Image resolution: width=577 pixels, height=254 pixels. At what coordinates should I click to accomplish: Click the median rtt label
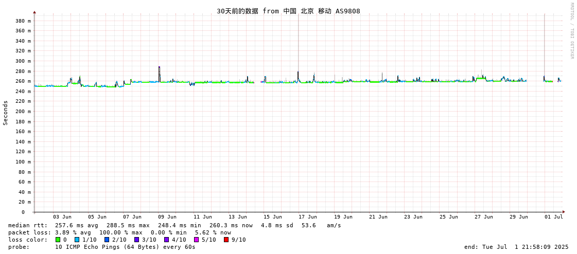pos(28,225)
